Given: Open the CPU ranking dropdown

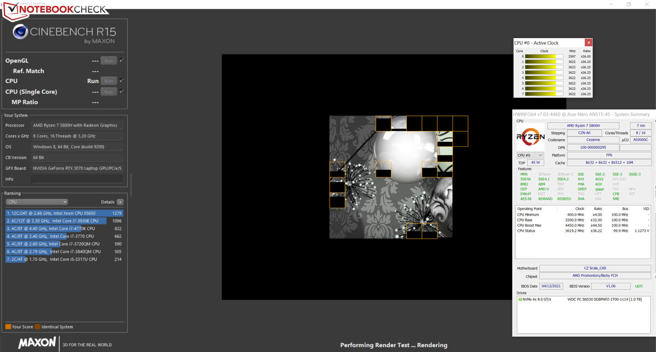Looking at the screenshot, I should [x=37, y=202].
